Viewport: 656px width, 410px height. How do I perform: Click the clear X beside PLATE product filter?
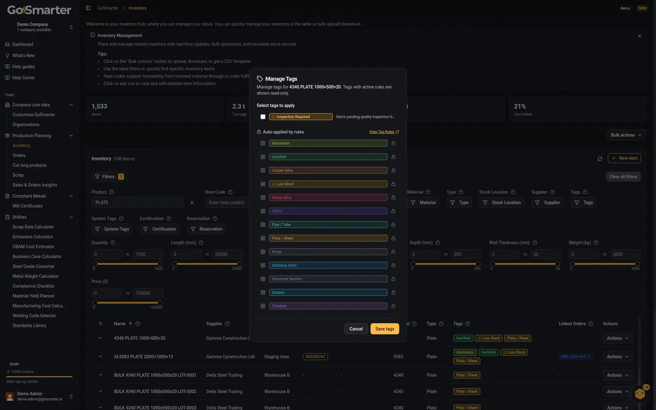point(192,203)
